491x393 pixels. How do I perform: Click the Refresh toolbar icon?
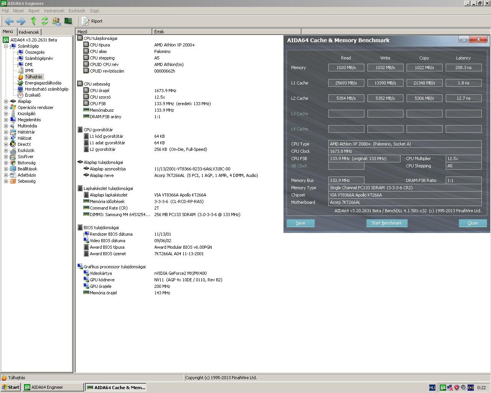click(45, 21)
